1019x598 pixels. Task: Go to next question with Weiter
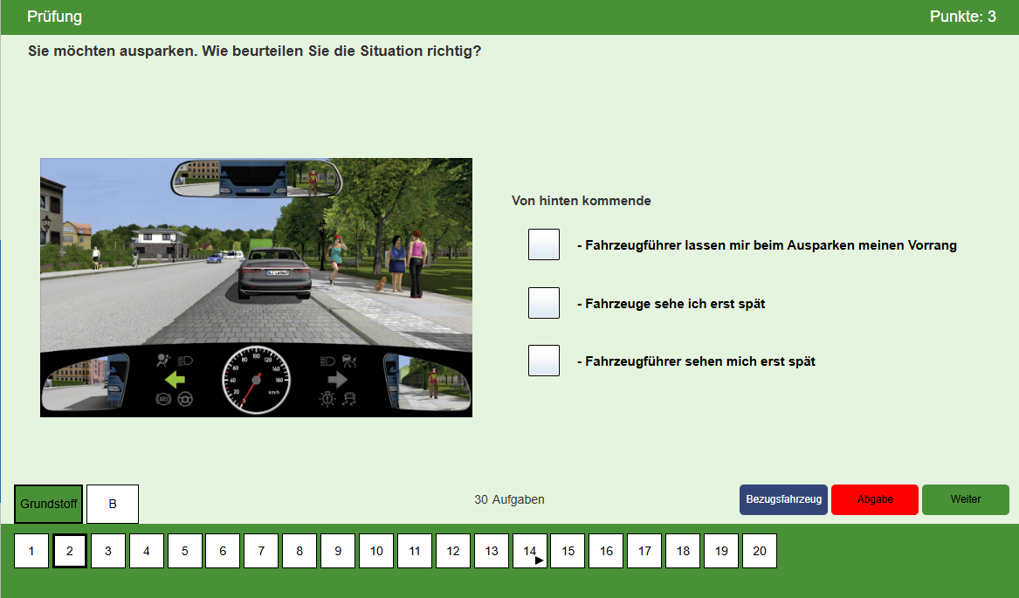[965, 499]
